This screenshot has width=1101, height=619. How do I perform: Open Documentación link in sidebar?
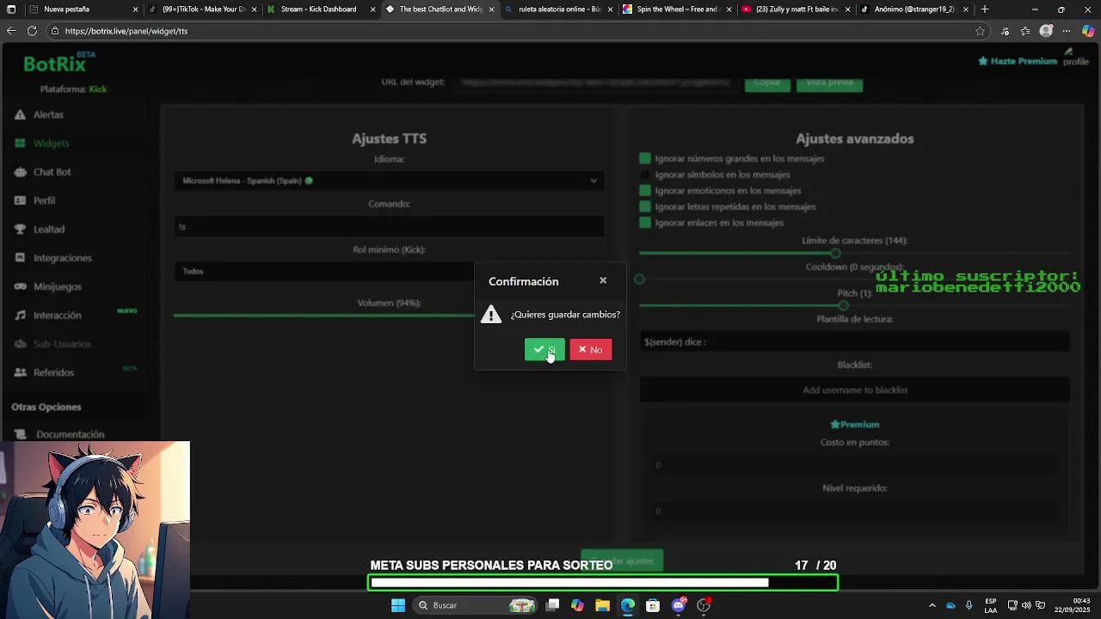(x=70, y=434)
